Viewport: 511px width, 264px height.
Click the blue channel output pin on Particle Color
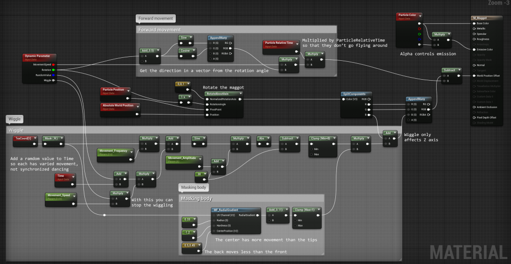pyautogui.click(x=419, y=39)
